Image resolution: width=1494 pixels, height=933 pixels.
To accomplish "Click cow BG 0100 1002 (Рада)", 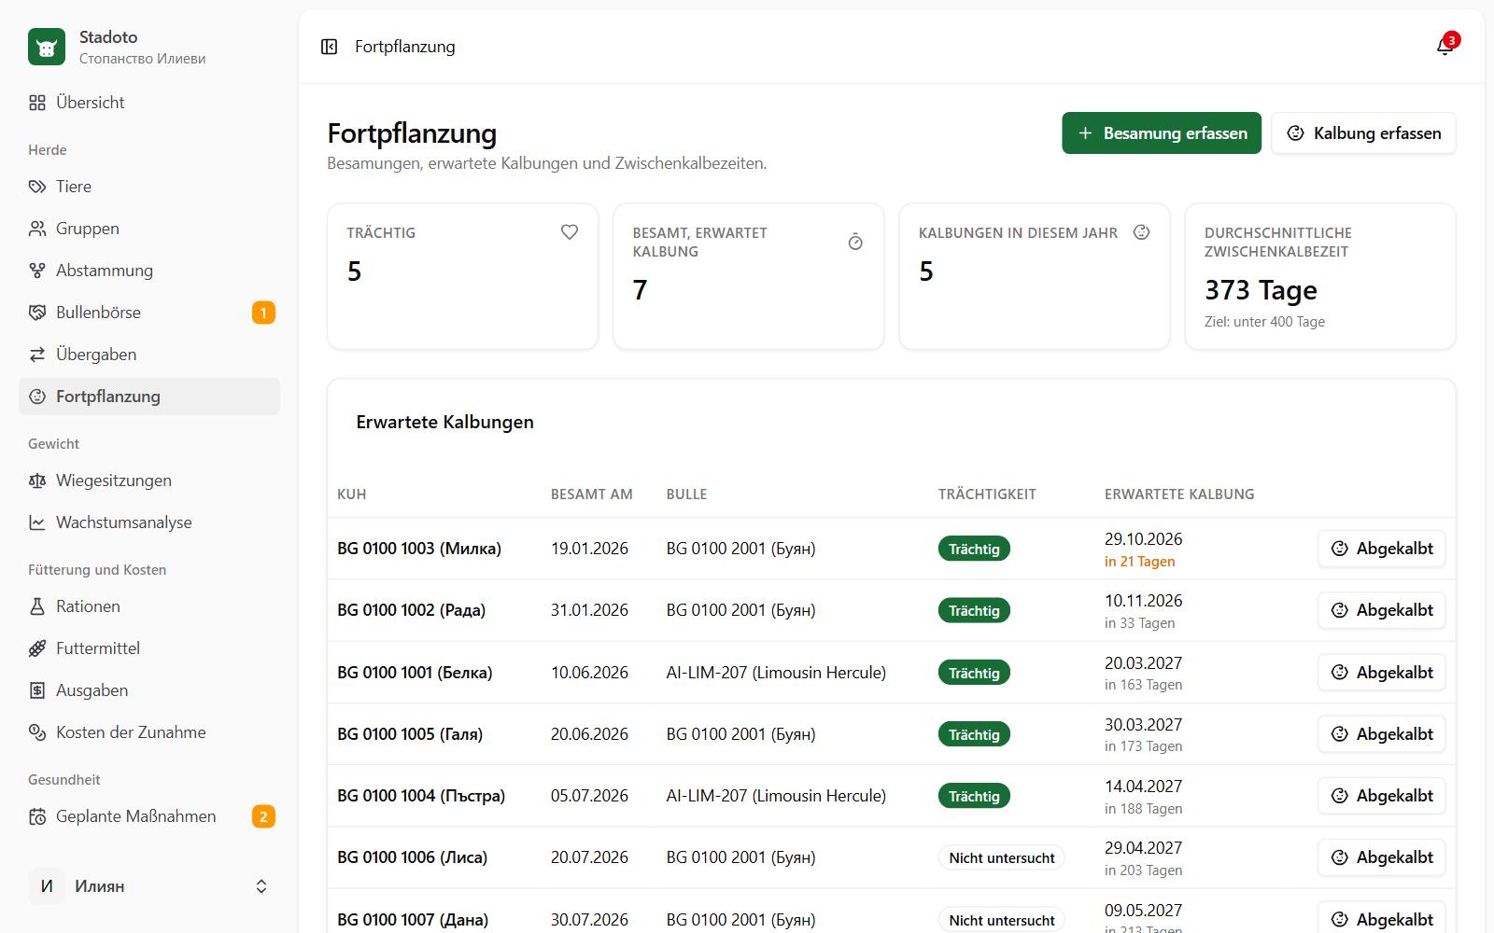I will 411,610.
